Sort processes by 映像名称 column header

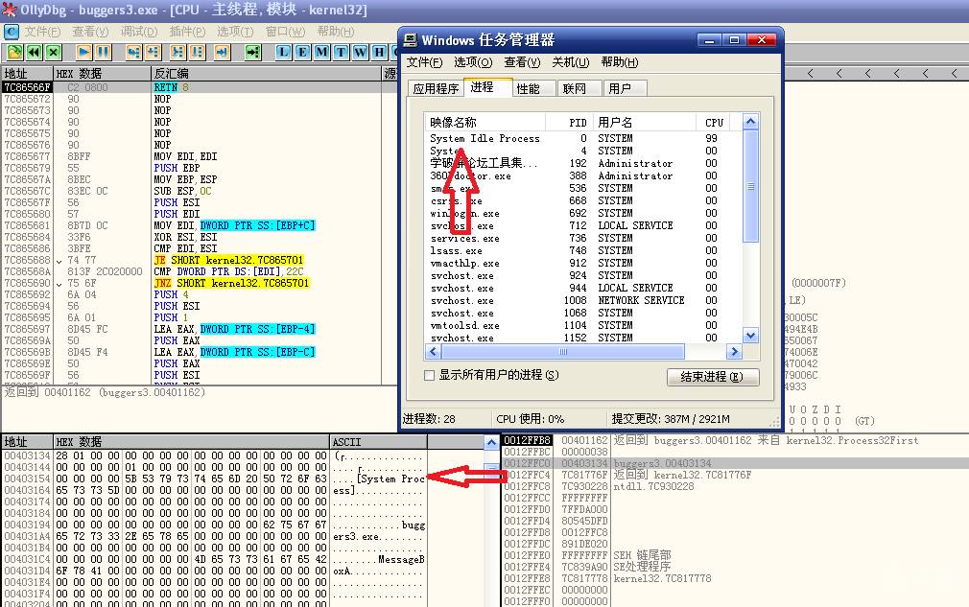click(x=485, y=123)
